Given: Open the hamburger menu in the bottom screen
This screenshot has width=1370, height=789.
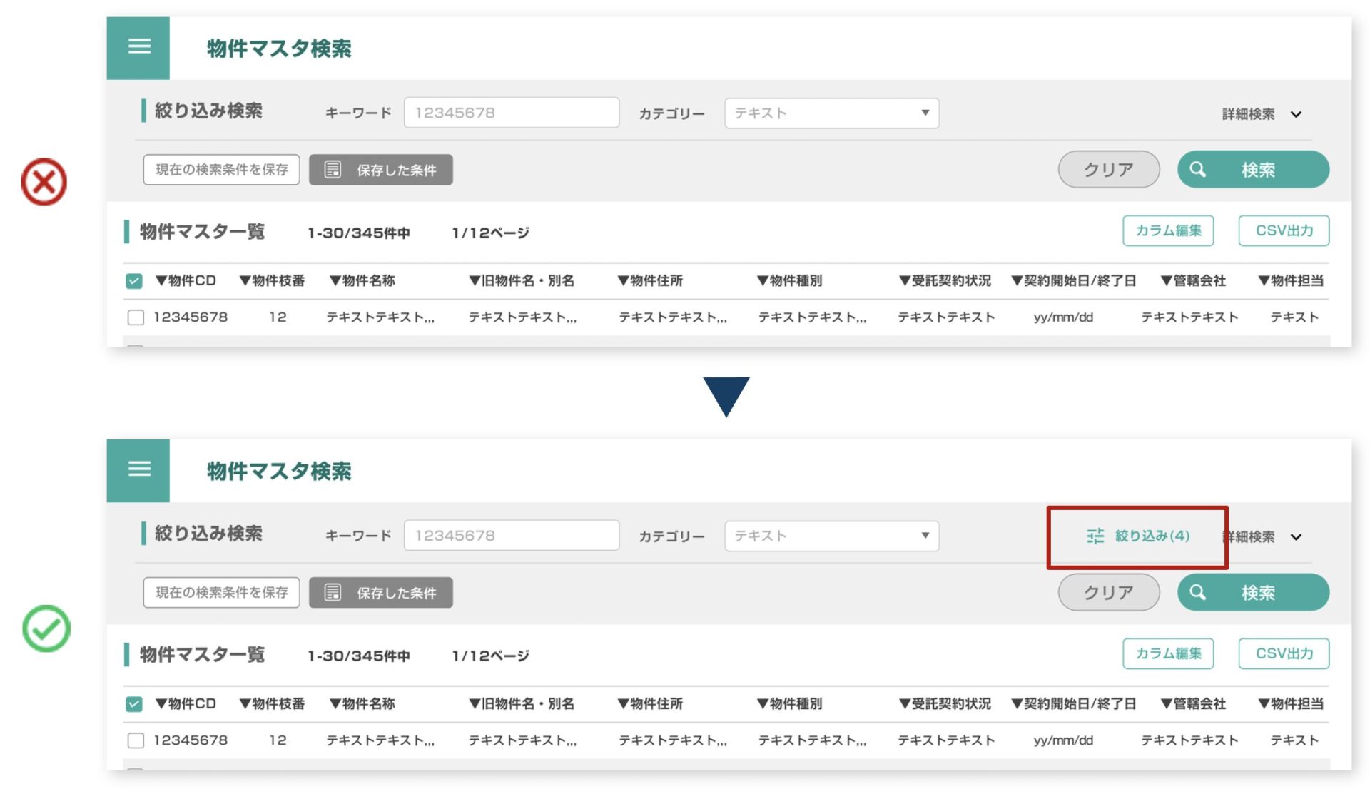Looking at the screenshot, I should [x=138, y=470].
